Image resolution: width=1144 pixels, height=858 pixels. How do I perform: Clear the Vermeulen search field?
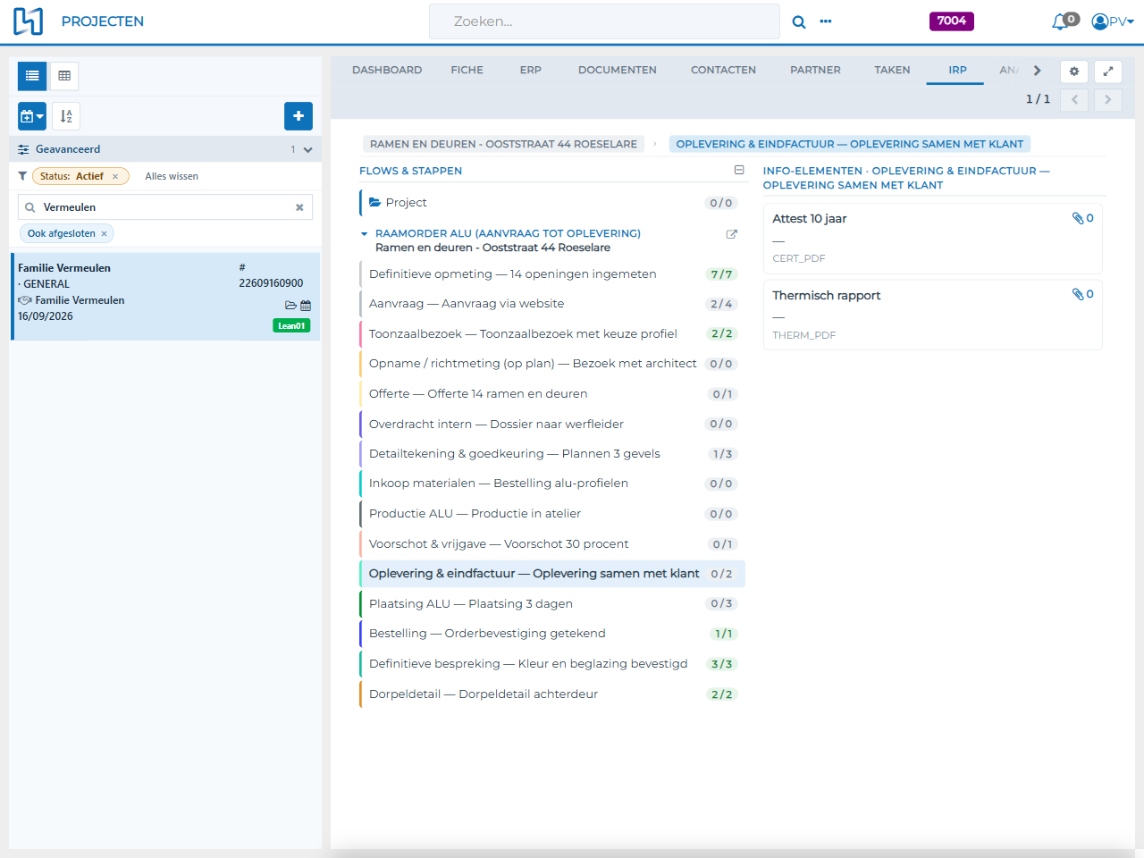(299, 207)
